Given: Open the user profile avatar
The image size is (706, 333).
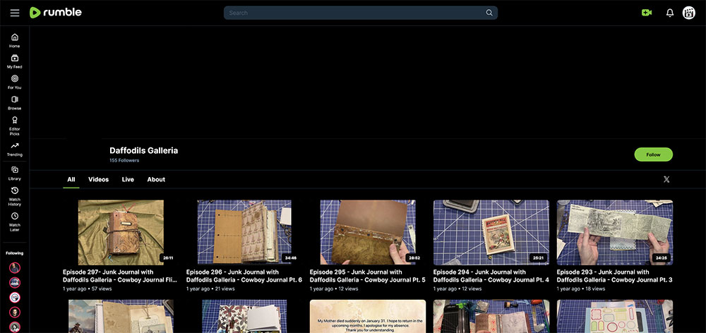Looking at the screenshot, I should click(x=689, y=13).
